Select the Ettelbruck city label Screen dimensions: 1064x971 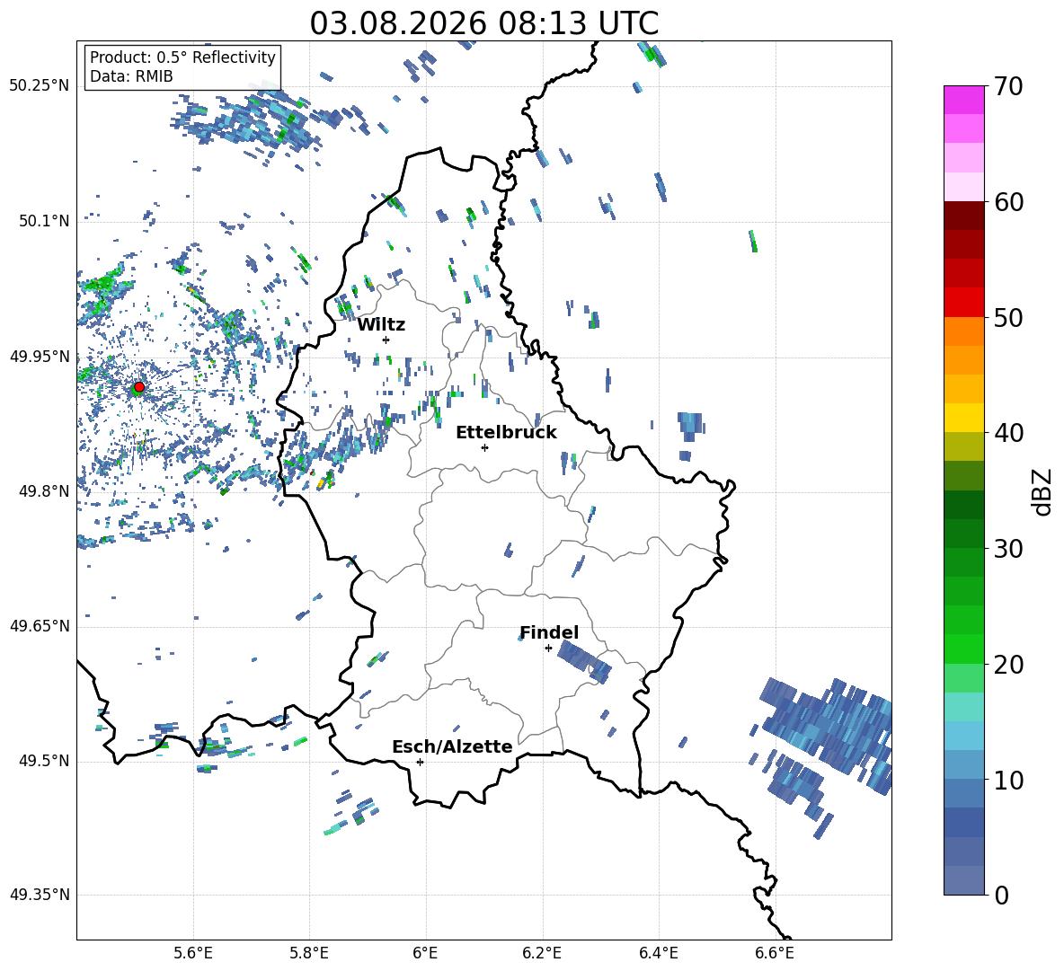tap(506, 433)
